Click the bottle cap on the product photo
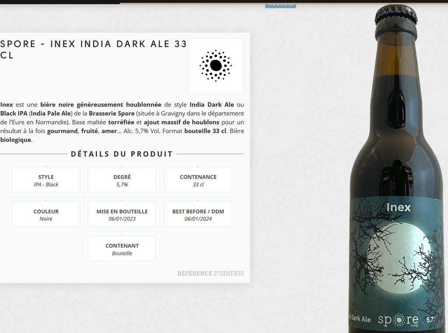Screen dimensions: 448x333 pyautogui.click(x=396, y=14)
